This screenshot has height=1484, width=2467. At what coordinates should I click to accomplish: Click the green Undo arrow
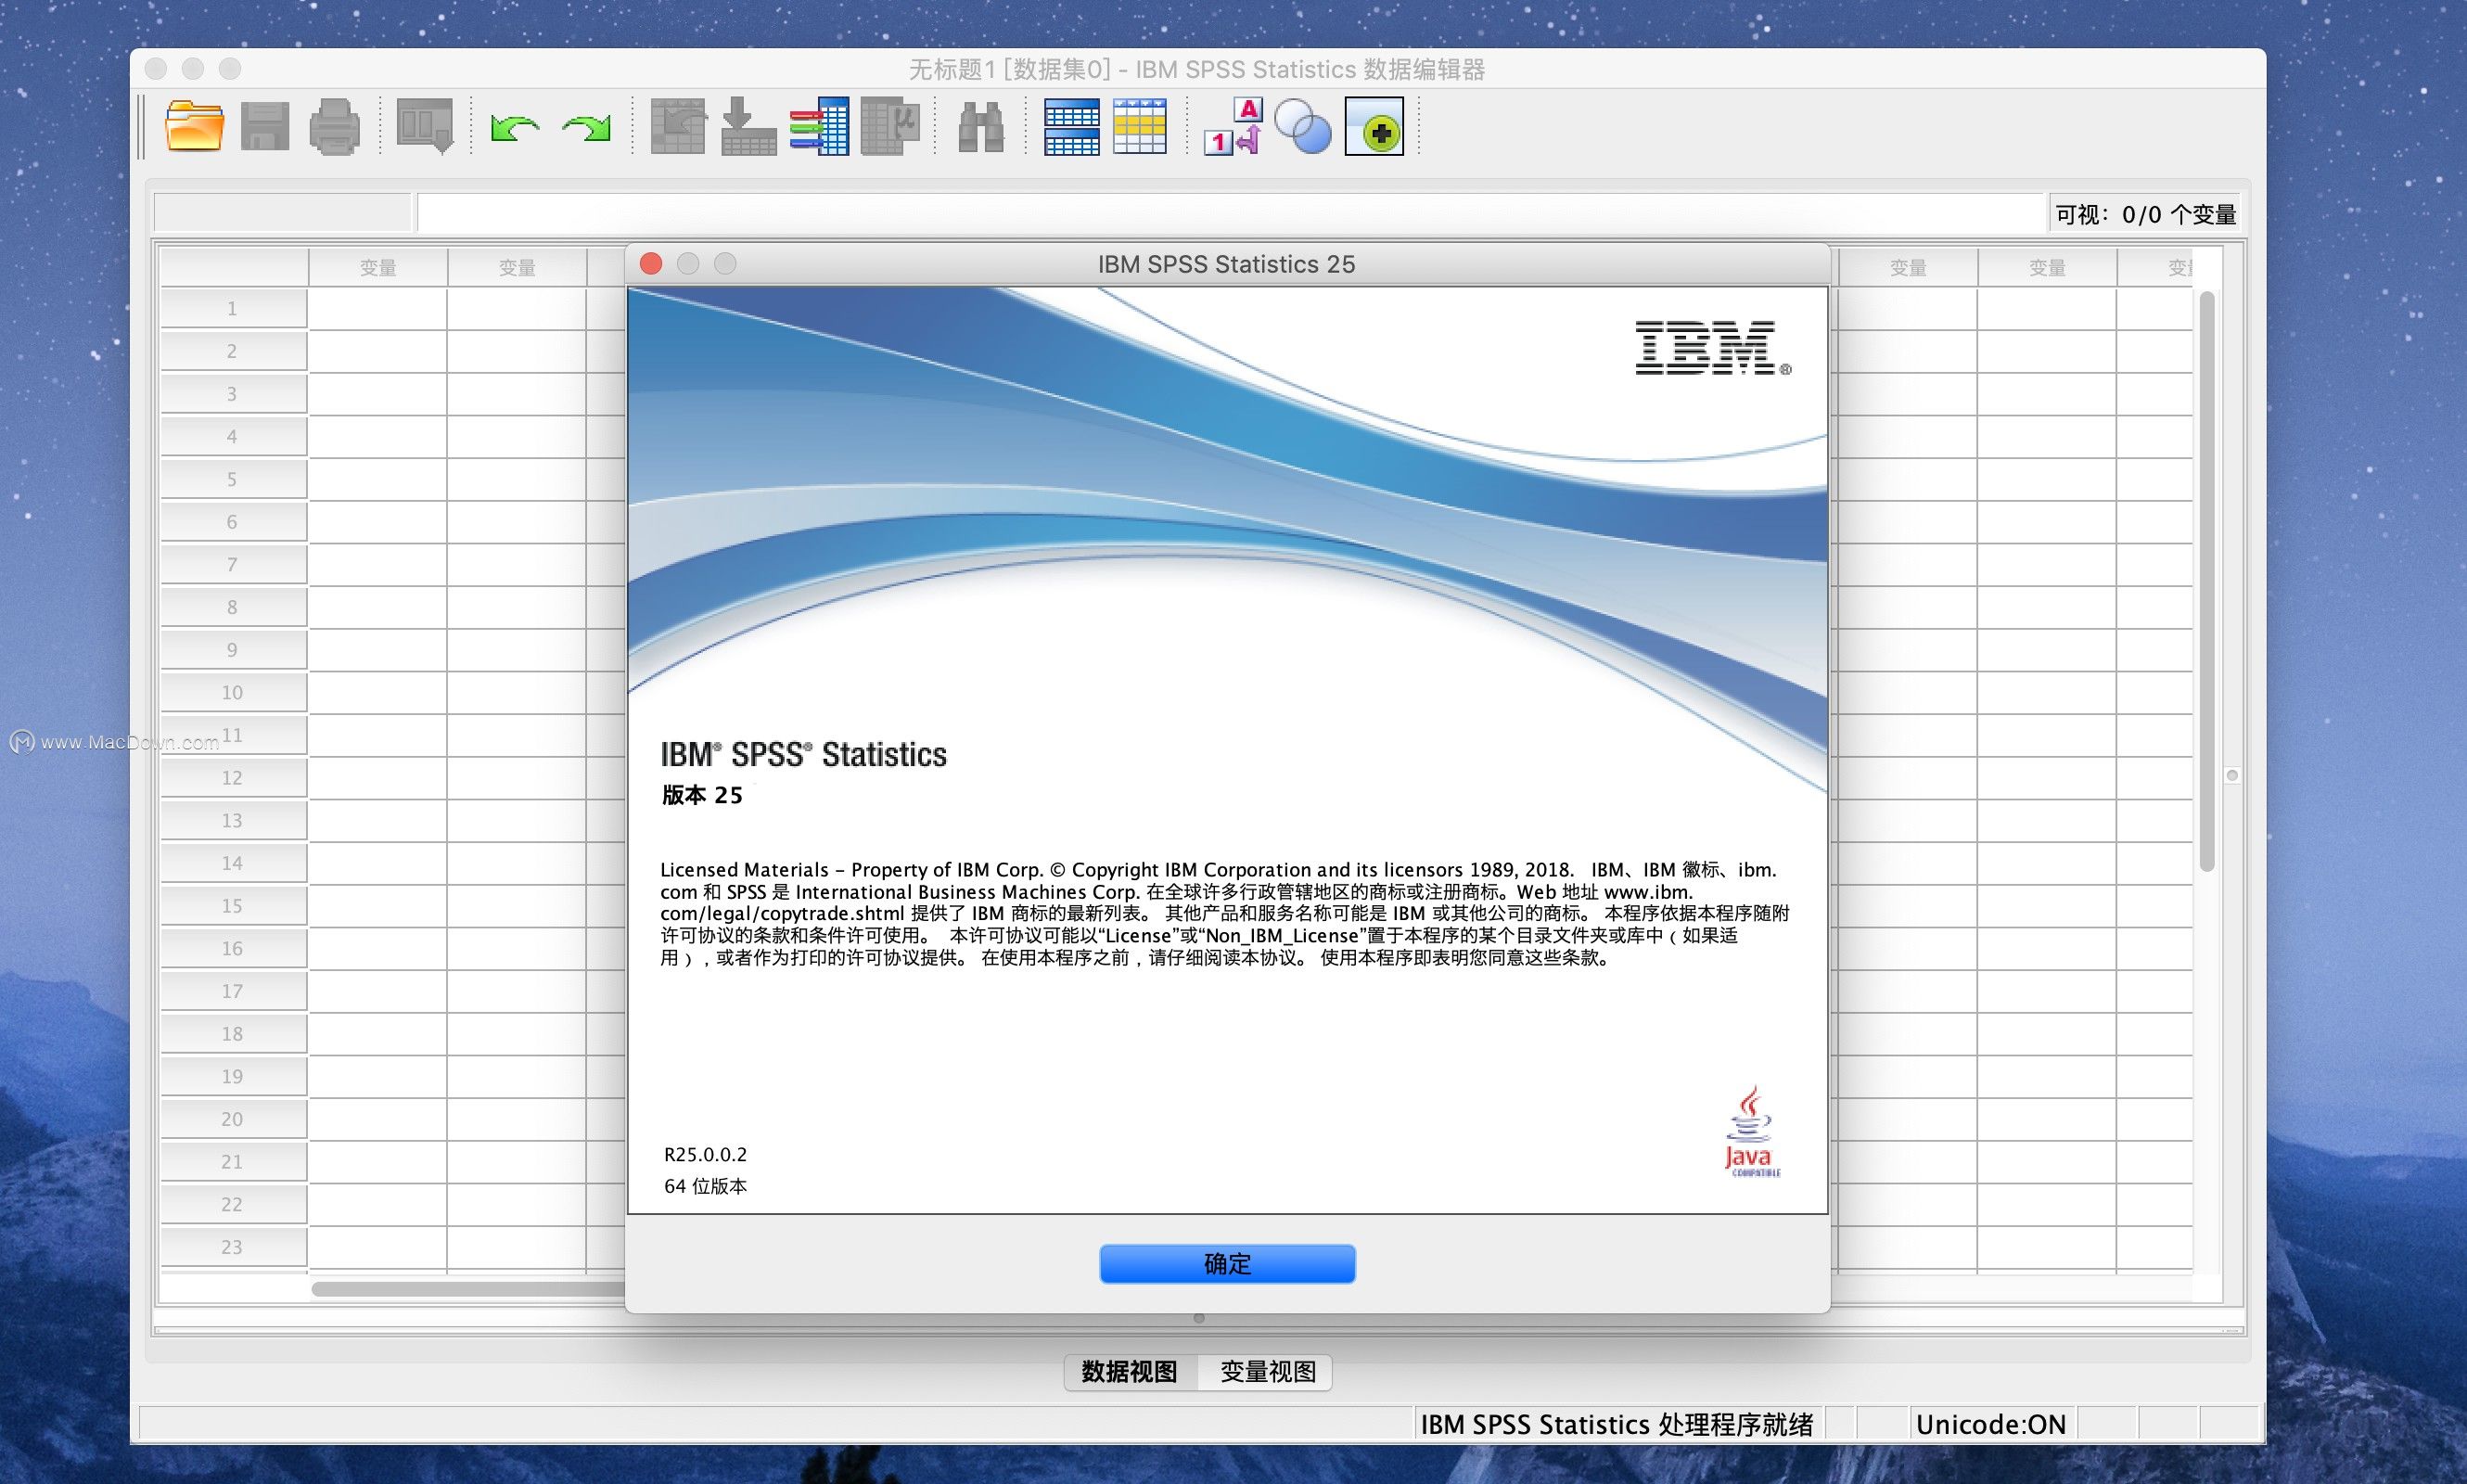click(515, 128)
